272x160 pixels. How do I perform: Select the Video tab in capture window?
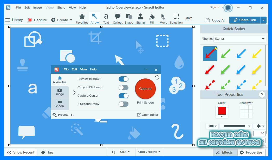pos(60,104)
